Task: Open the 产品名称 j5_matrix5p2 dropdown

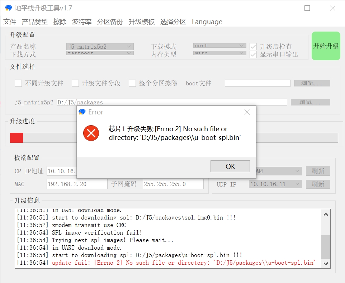Action: 100,47
